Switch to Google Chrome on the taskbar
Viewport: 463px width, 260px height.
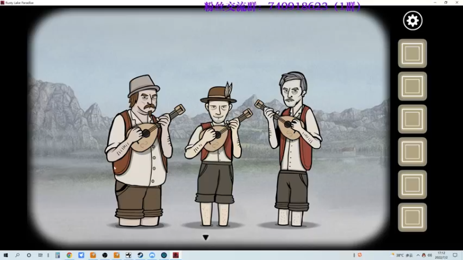69,255
